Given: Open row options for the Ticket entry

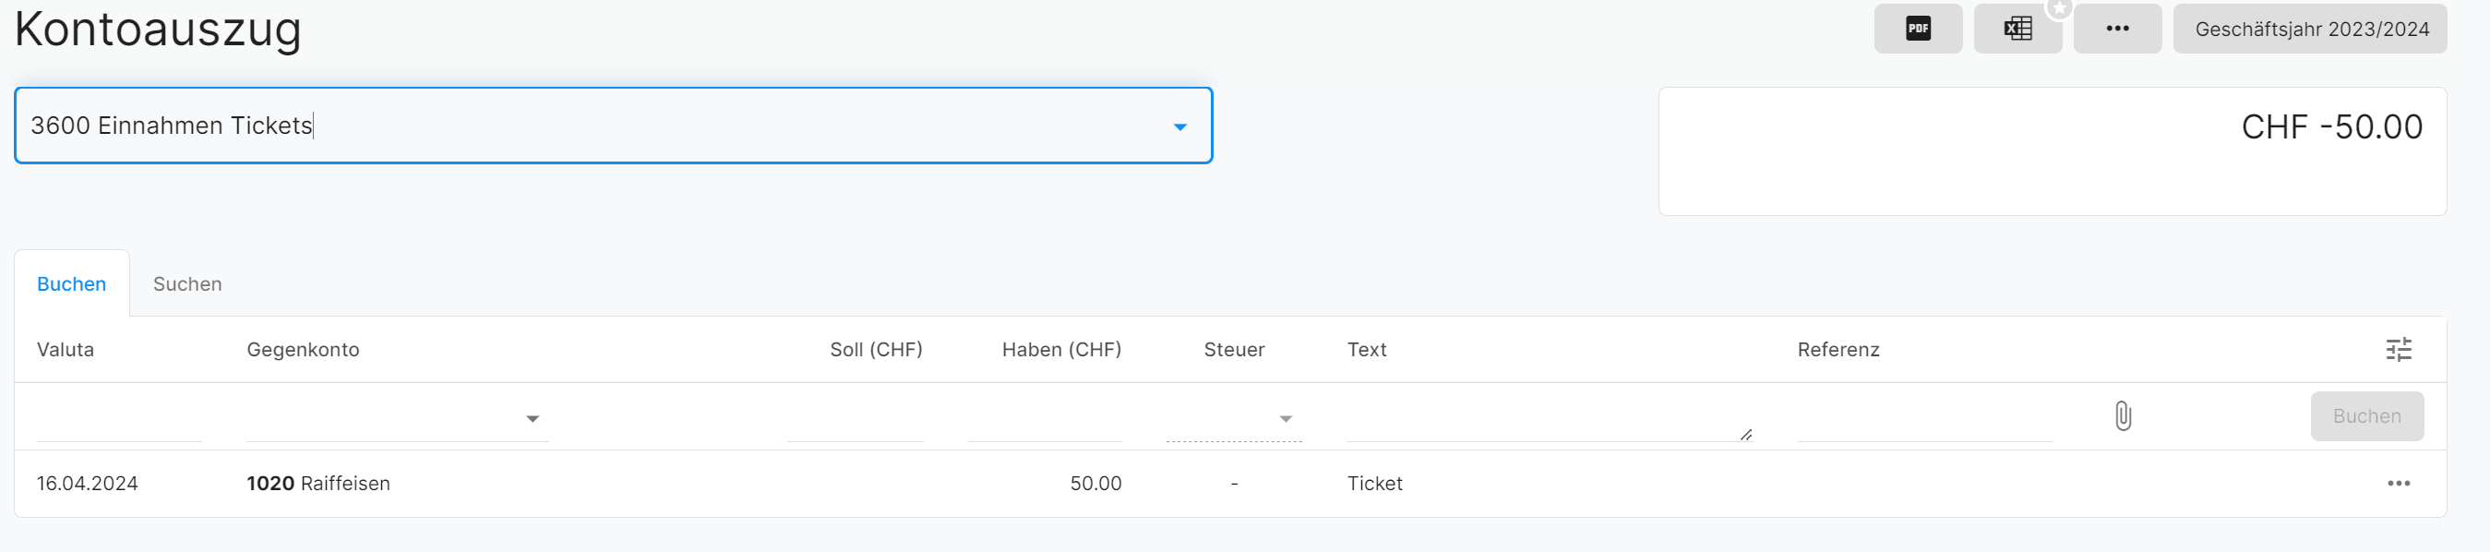Looking at the screenshot, I should pos(2399,484).
